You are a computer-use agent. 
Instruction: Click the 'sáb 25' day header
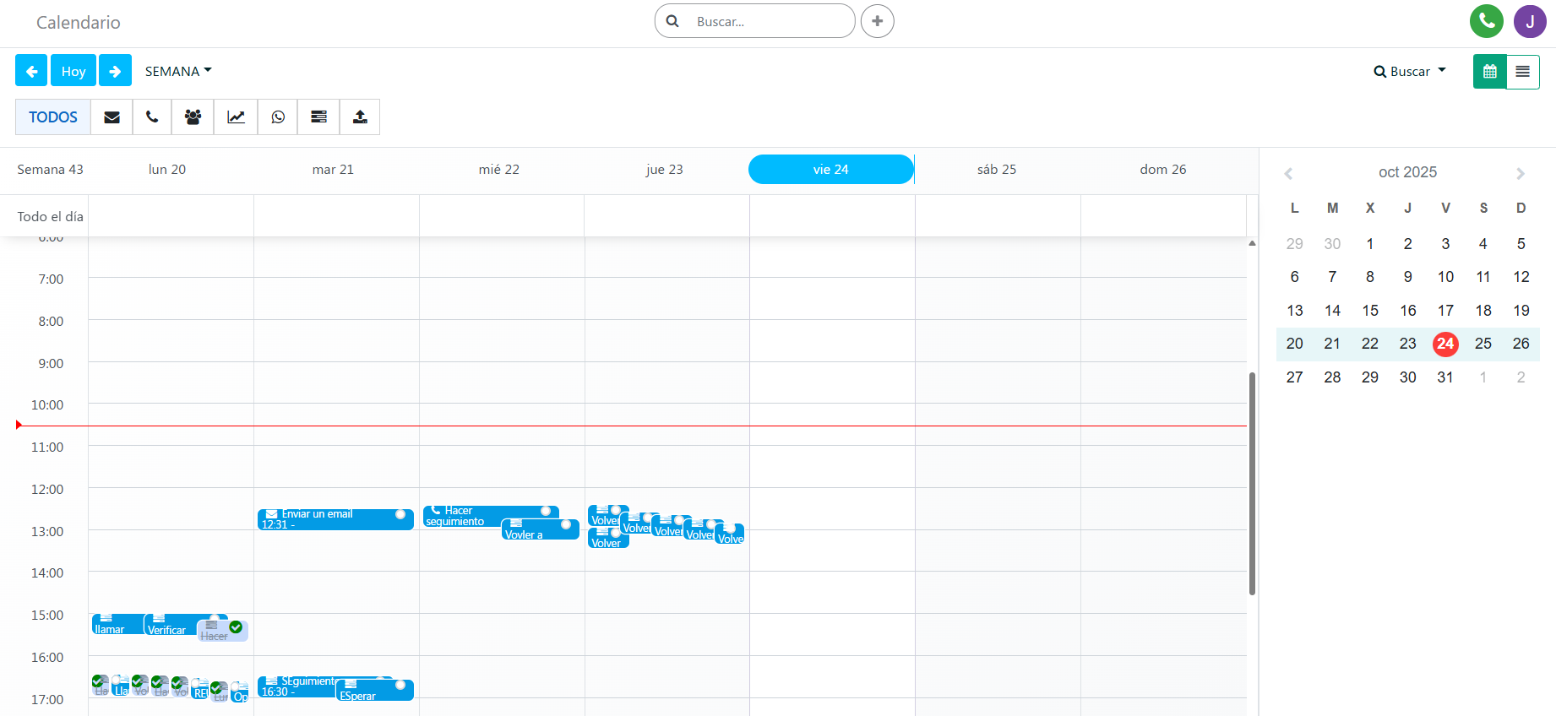pos(997,170)
